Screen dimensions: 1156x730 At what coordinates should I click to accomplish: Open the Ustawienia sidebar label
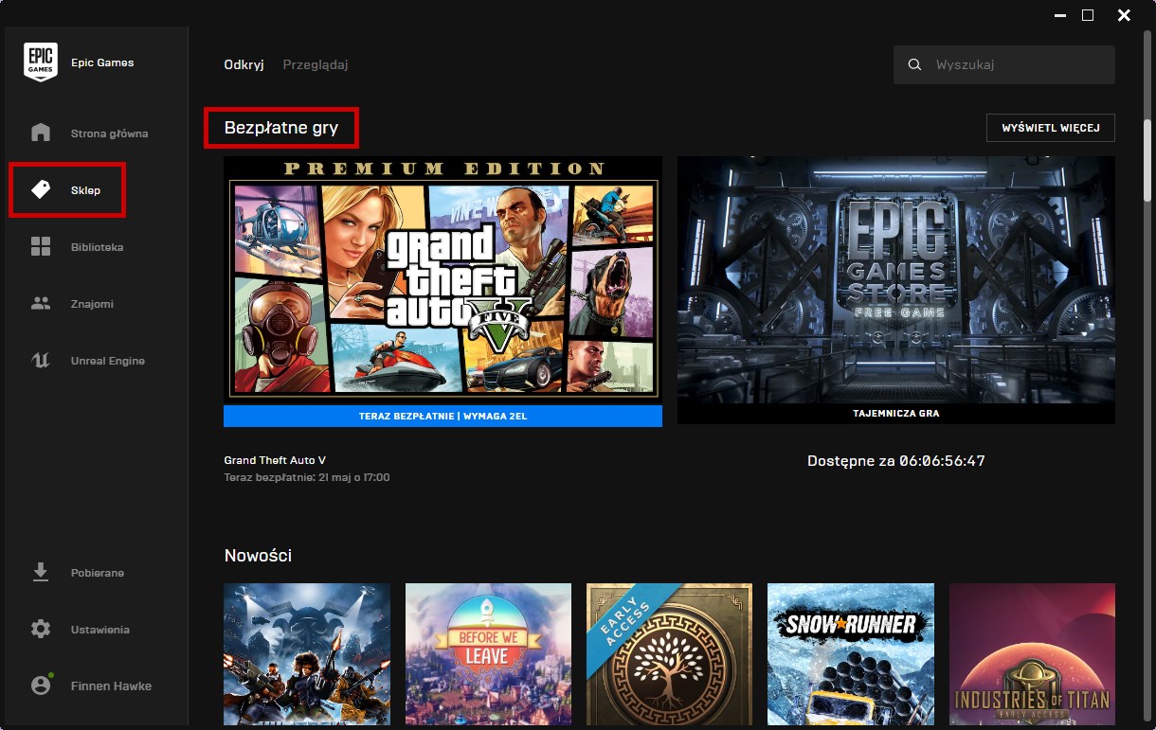[x=100, y=630]
